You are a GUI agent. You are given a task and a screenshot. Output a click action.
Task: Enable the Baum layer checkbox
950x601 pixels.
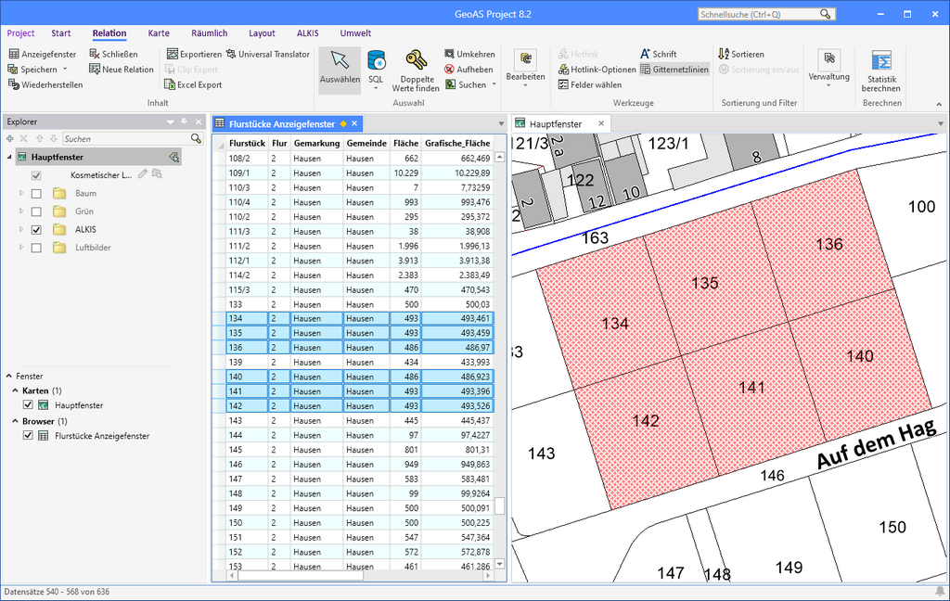pos(36,193)
